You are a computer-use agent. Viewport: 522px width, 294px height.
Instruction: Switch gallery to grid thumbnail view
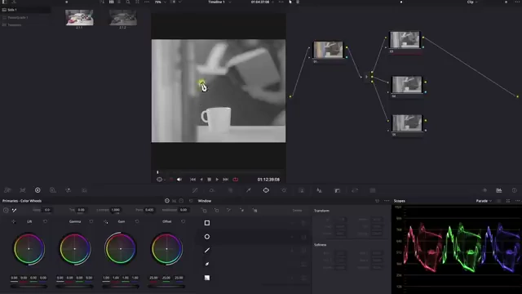[x=111, y=2]
